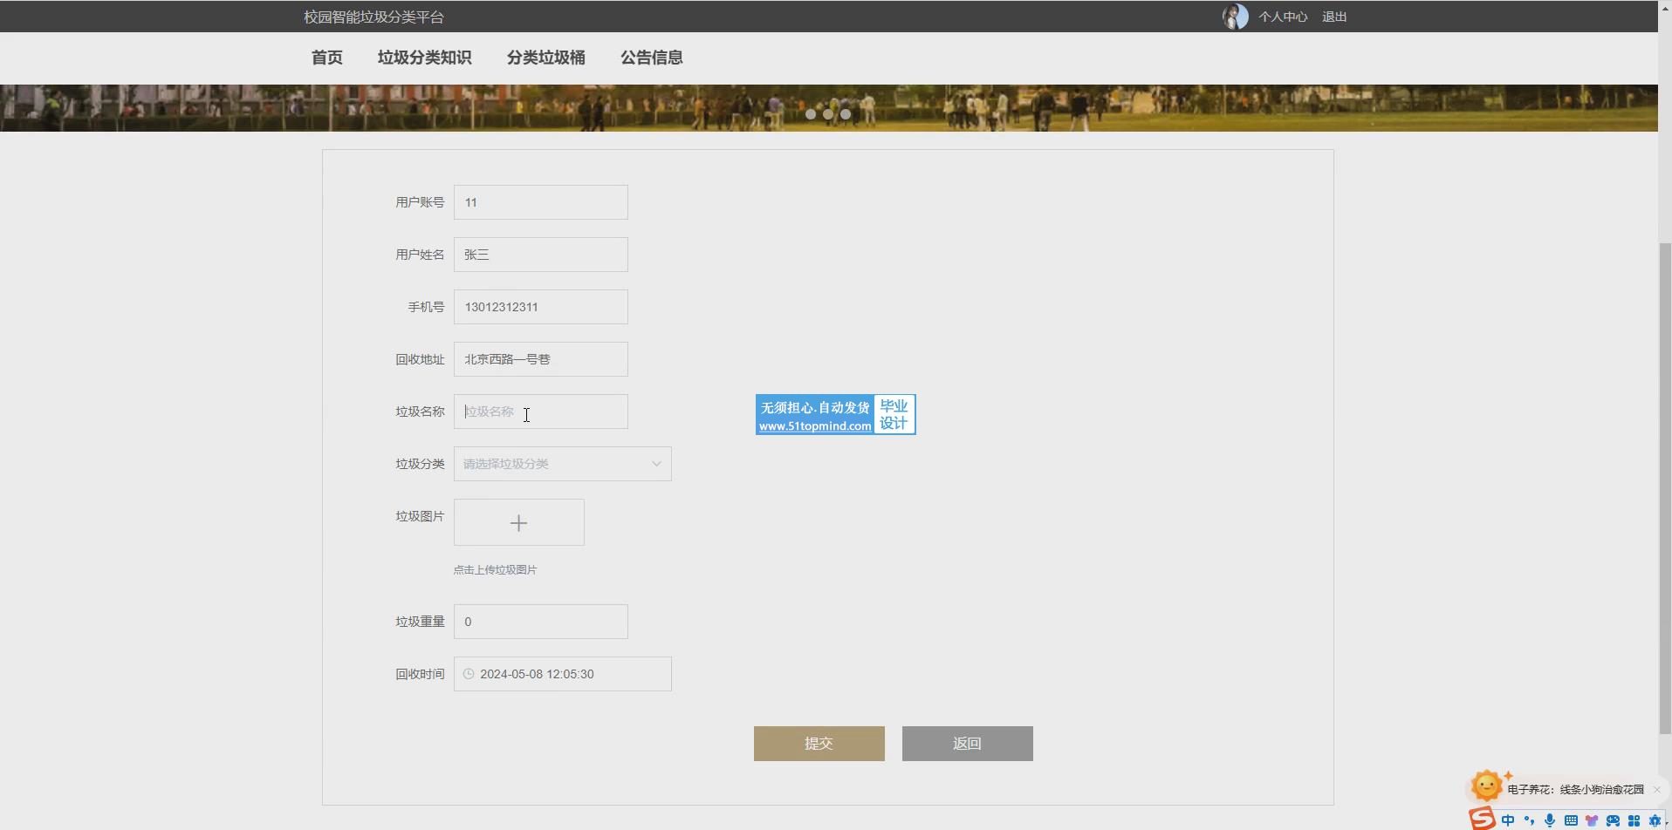The width and height of the screenshot is (1672, 830).
Task: Click the page vertical scrollbar
Action: pyautogui.click(x=1665, y=488)
